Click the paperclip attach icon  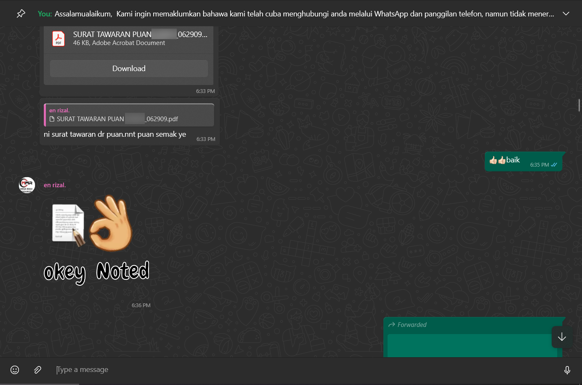tap(37, 370)
